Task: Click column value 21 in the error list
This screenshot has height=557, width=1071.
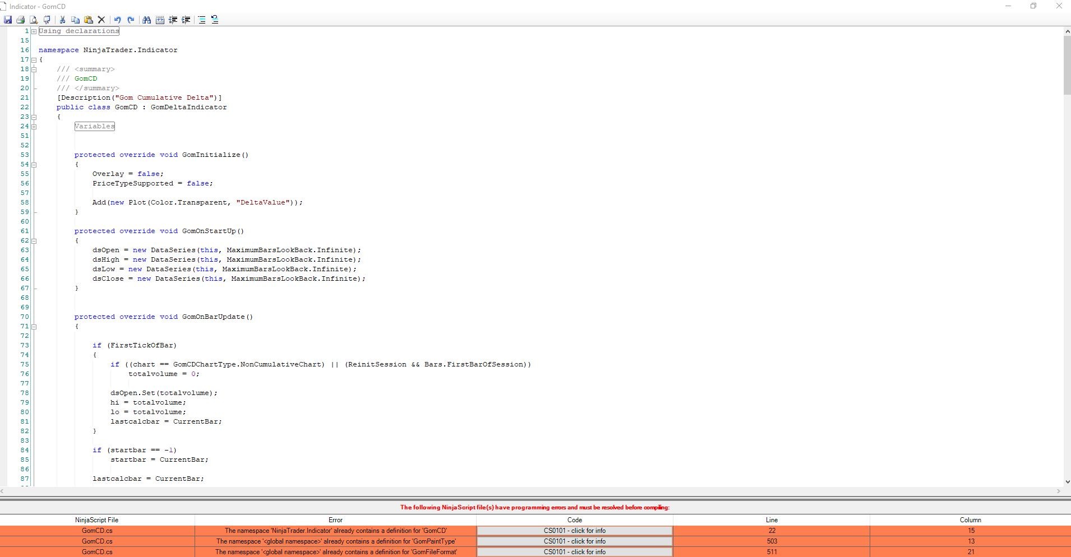Action: point(971,552)
